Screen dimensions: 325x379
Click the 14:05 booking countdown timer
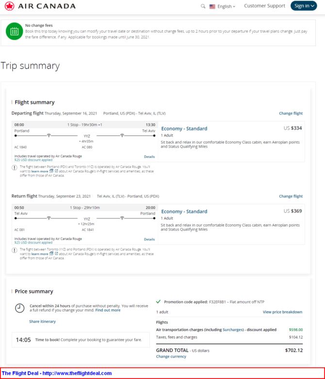(x=23, y=340)
